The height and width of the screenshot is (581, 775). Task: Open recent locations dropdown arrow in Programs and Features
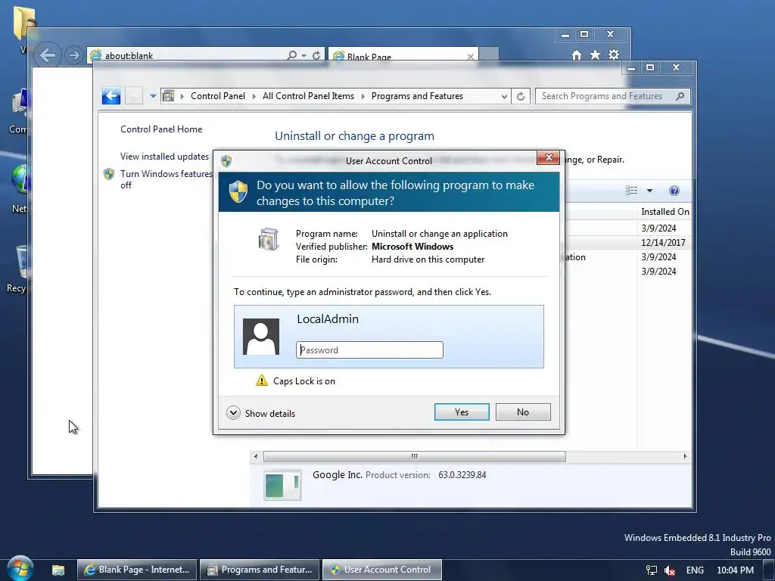(x=153, y=96)
